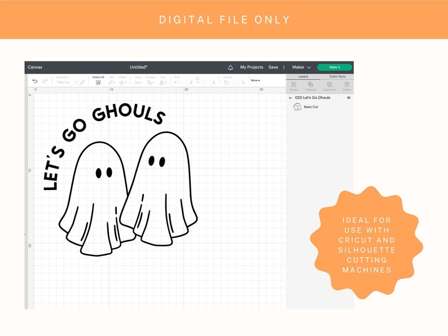Select the ghost design on canvas

[120, 180]
